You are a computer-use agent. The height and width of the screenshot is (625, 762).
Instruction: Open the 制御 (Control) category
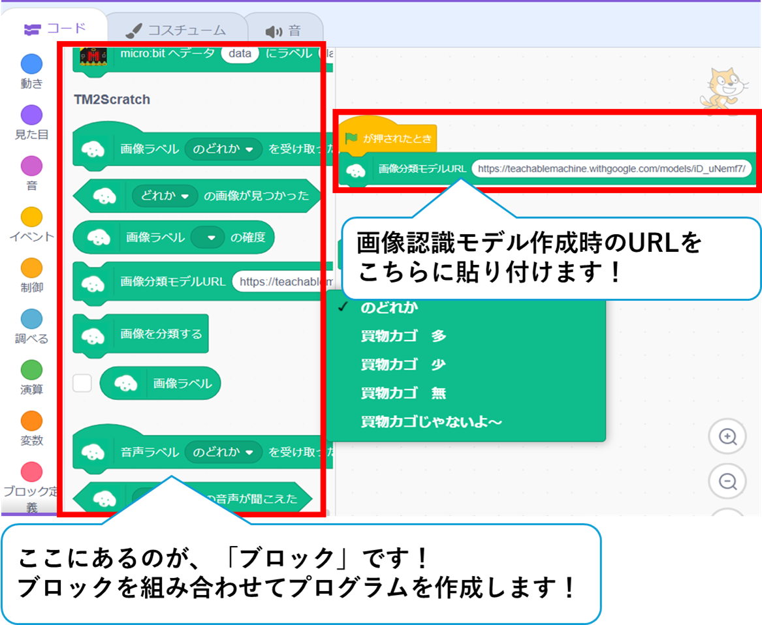(x=31, y=267)
